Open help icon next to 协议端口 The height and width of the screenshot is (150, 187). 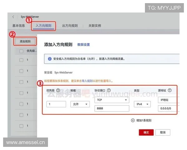click(x=109, y=90)
